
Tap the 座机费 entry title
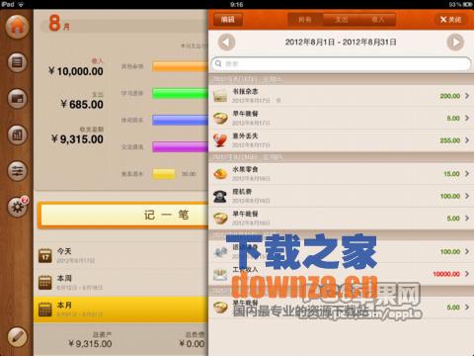(x=242, y=192)
